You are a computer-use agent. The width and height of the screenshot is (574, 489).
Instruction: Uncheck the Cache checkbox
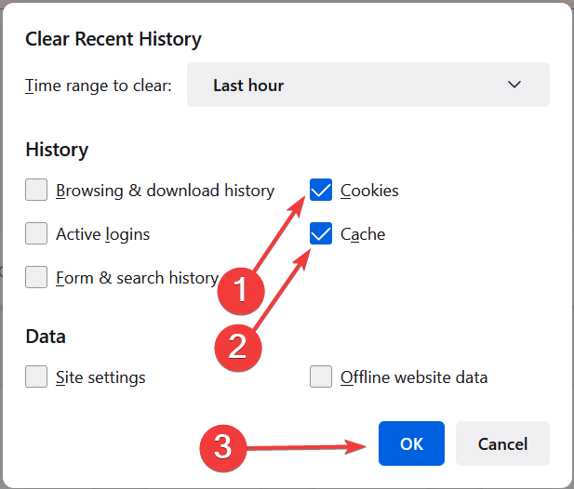321,233
